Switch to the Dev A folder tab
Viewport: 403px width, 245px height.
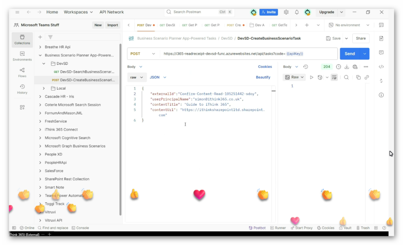(257, 25)
